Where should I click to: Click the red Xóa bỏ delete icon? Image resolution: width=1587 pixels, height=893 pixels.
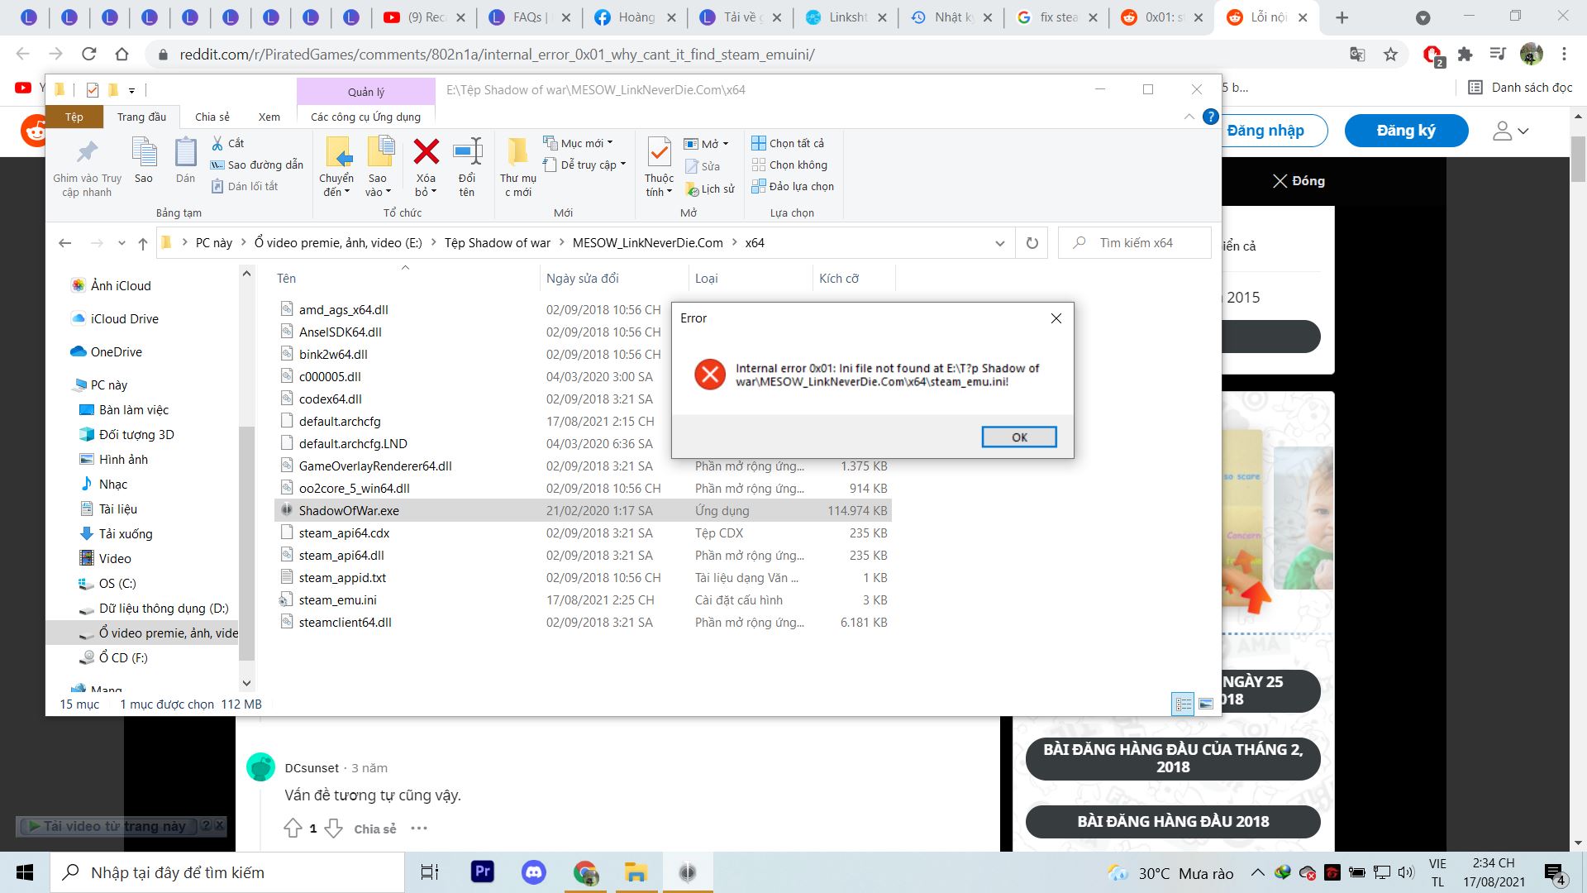[x=426, y=153]
